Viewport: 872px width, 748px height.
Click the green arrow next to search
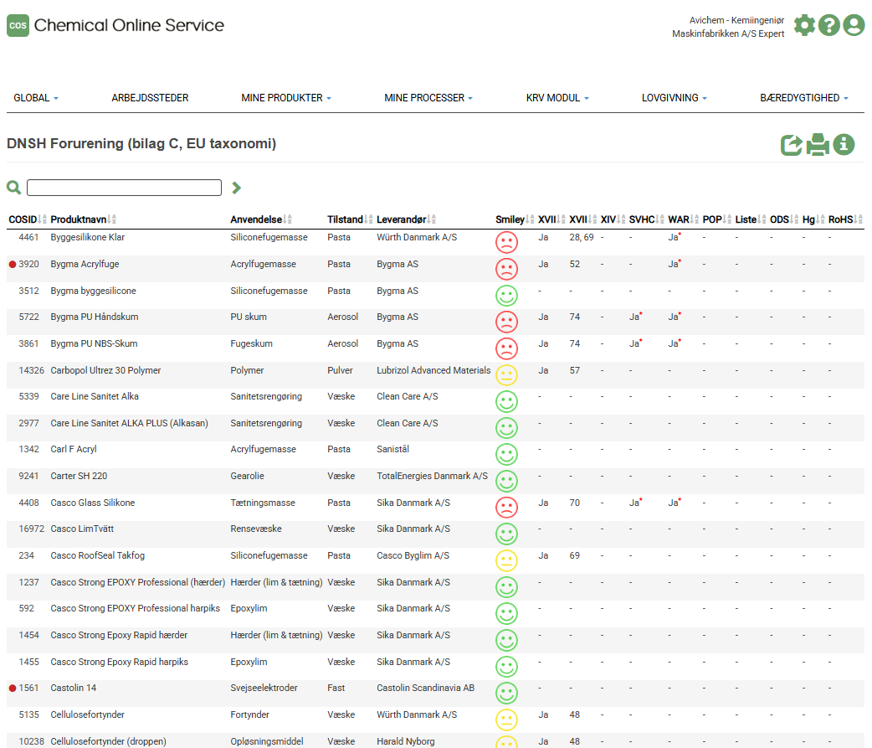pos(237,188)
